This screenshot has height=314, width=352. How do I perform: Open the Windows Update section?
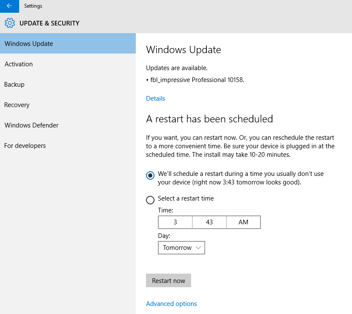point(68,43)
